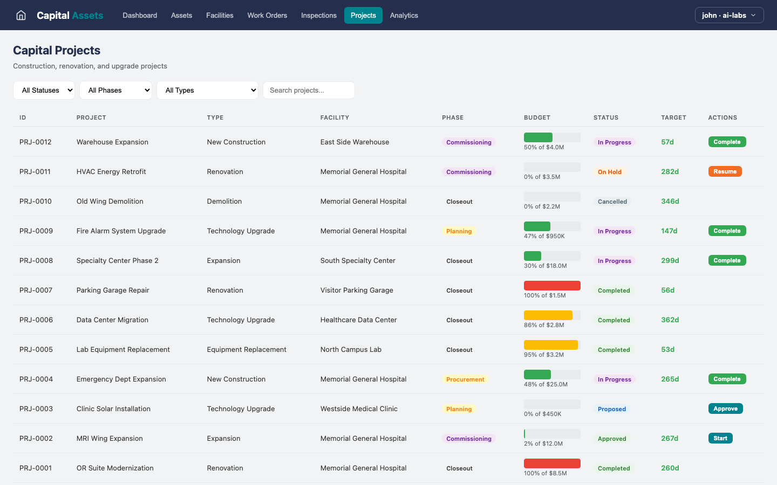
Task: Complete the Warehouse Expansion project
Action: [x=727, y=142]
